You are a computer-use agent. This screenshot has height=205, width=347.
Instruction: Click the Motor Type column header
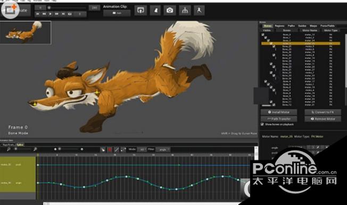pyautogui.click(x=331, y=30)
